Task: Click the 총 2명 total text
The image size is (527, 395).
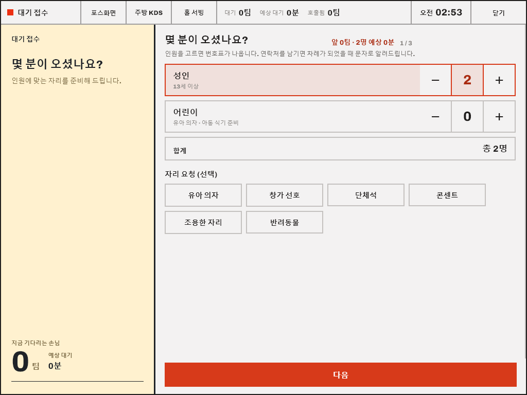Action: tap(495, 149)
